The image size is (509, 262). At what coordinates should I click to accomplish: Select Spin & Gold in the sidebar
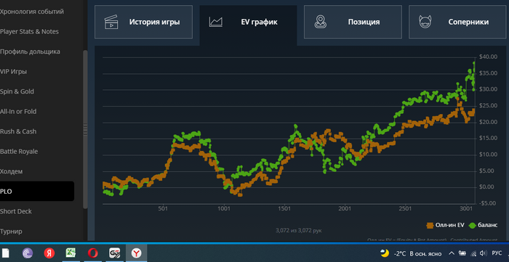pos(17,91)
